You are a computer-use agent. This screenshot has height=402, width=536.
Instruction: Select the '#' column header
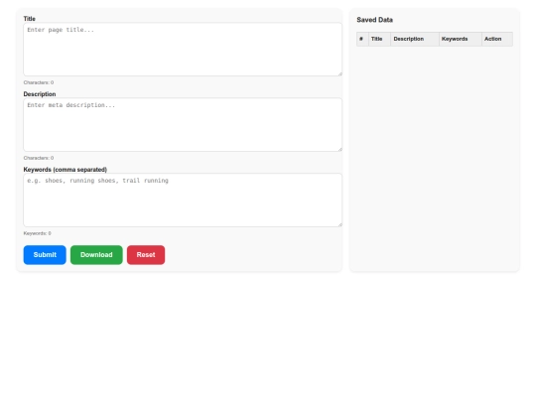[x=362, y=39]
